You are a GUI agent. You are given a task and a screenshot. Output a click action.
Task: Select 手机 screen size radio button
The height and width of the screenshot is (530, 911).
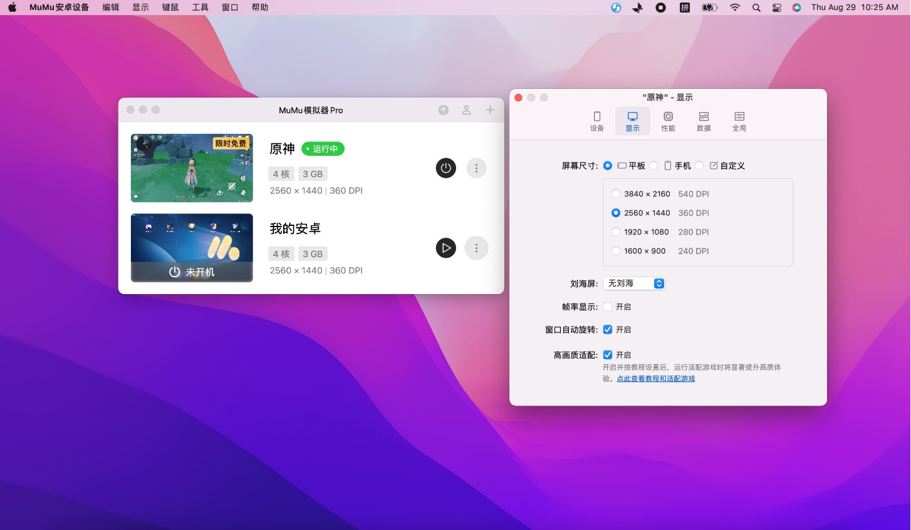[x=653, y=166]
